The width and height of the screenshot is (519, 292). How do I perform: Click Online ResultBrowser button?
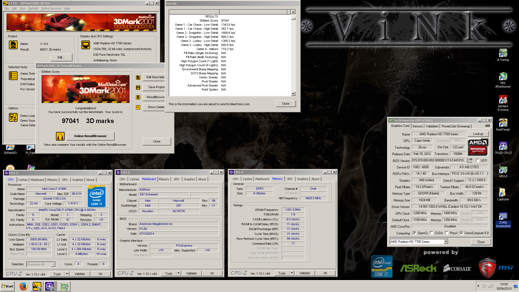(91, 136)
